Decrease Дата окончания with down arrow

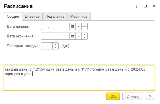point(84,38)
